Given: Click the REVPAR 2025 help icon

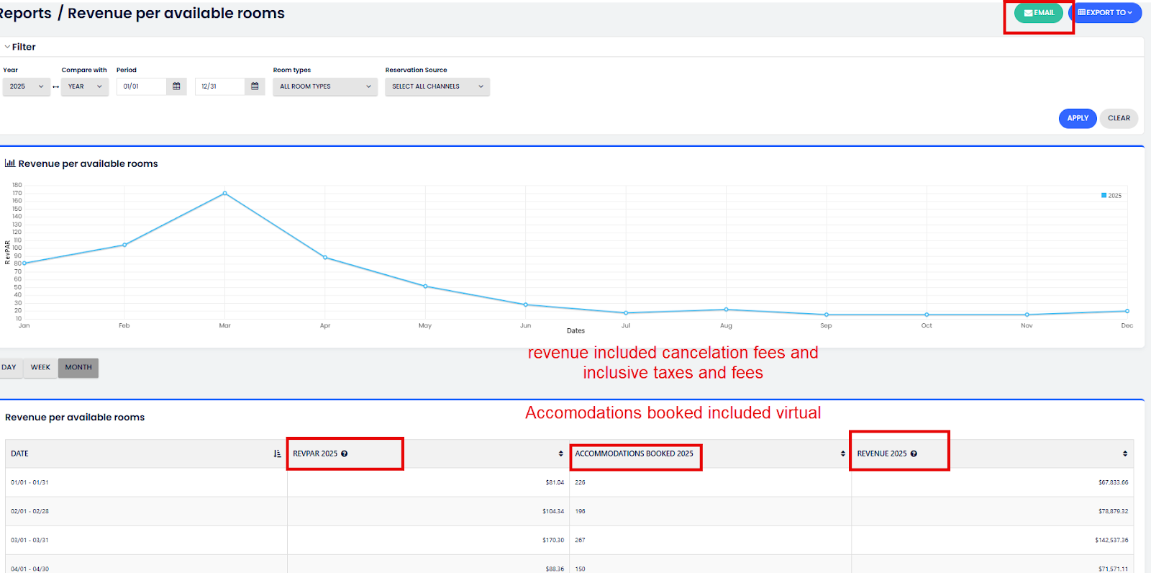Looking at the screenshot, I should click(x=345, y=454).
